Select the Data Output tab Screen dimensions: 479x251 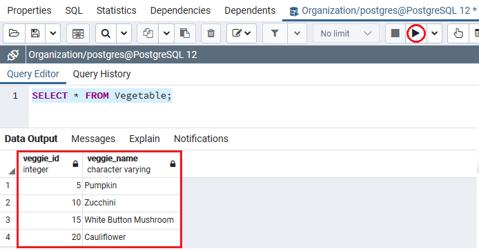(31, 139)
